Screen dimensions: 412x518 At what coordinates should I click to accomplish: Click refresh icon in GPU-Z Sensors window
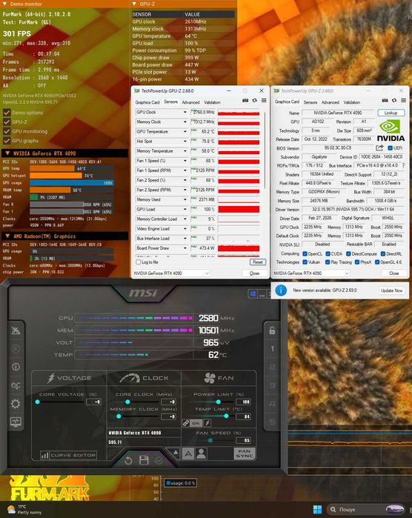(x=254, y=101)
